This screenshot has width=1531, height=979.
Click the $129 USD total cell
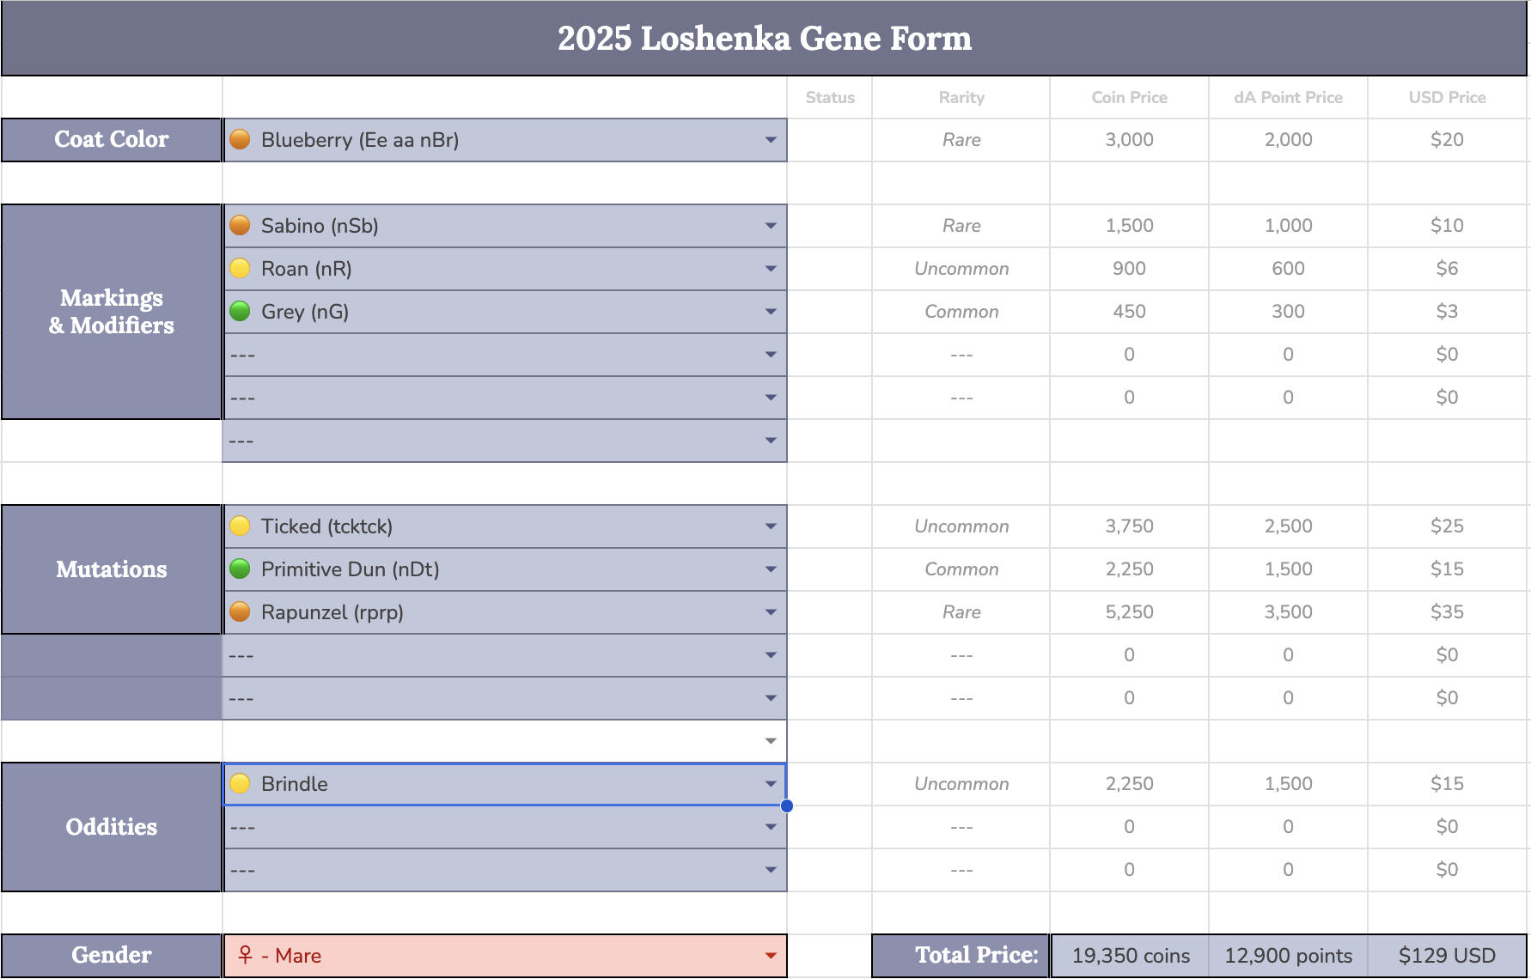tap(1447, 956)
